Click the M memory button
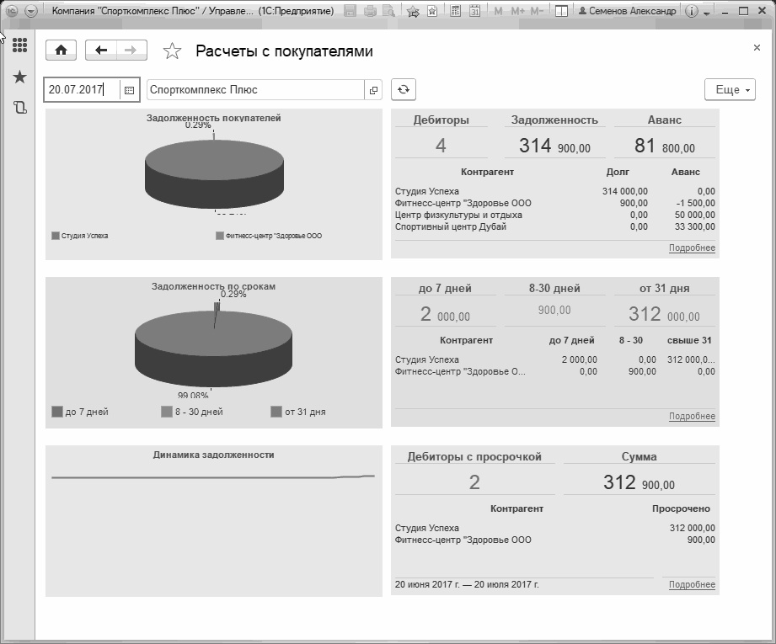776x644 pixels. click(x=498, y=11)
